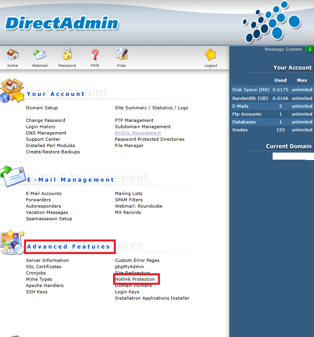This screenshot has height=337, width=314.
Task: Open DNS Management
Action: pyautogui.click(x=46, y=133)
